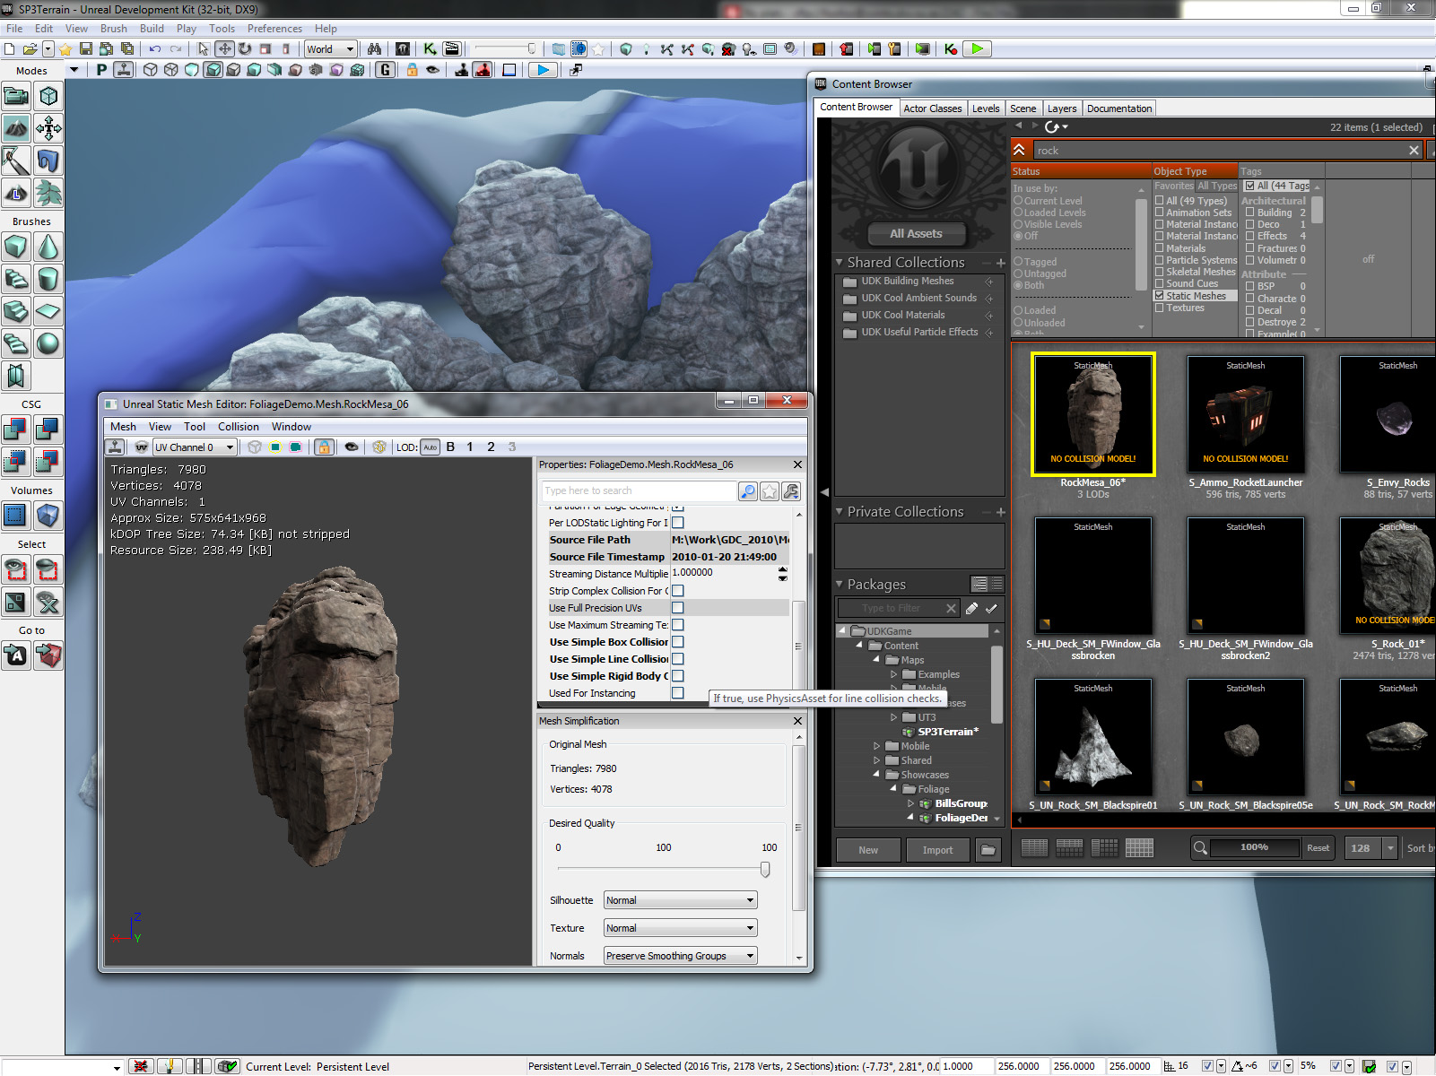1436x1076 pixels.
Task: Switch to the Levels tab
Action: [986, 108]
